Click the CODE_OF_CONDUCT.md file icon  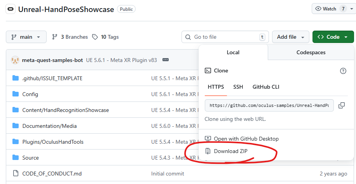pos(16,174)
